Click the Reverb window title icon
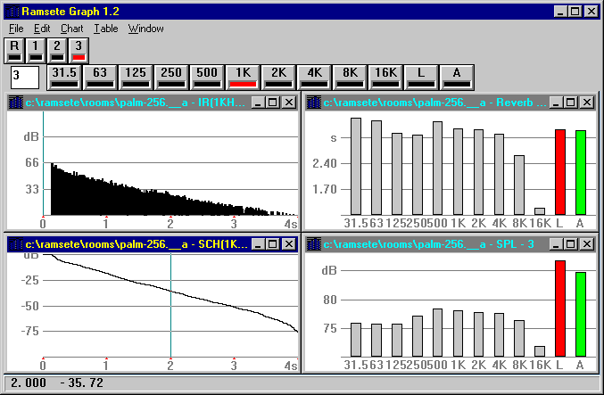Image resolution: width=604 pixels, height=395 pixels. coord(313,103)
